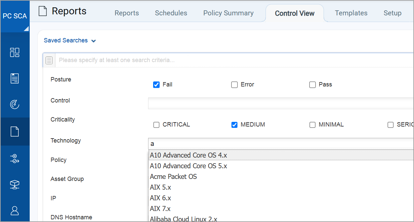Viewport: 414px width, 222px height.
Task: Select A10 Advanced Core OS 5.x option
Action: (x=281, y=166)
